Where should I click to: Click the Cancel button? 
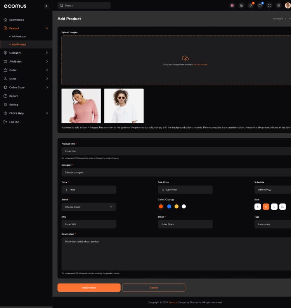click(154, 287)
